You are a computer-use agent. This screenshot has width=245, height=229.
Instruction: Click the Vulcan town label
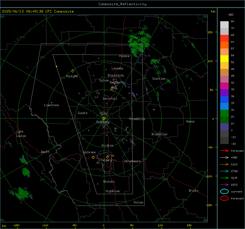(138, 202)
